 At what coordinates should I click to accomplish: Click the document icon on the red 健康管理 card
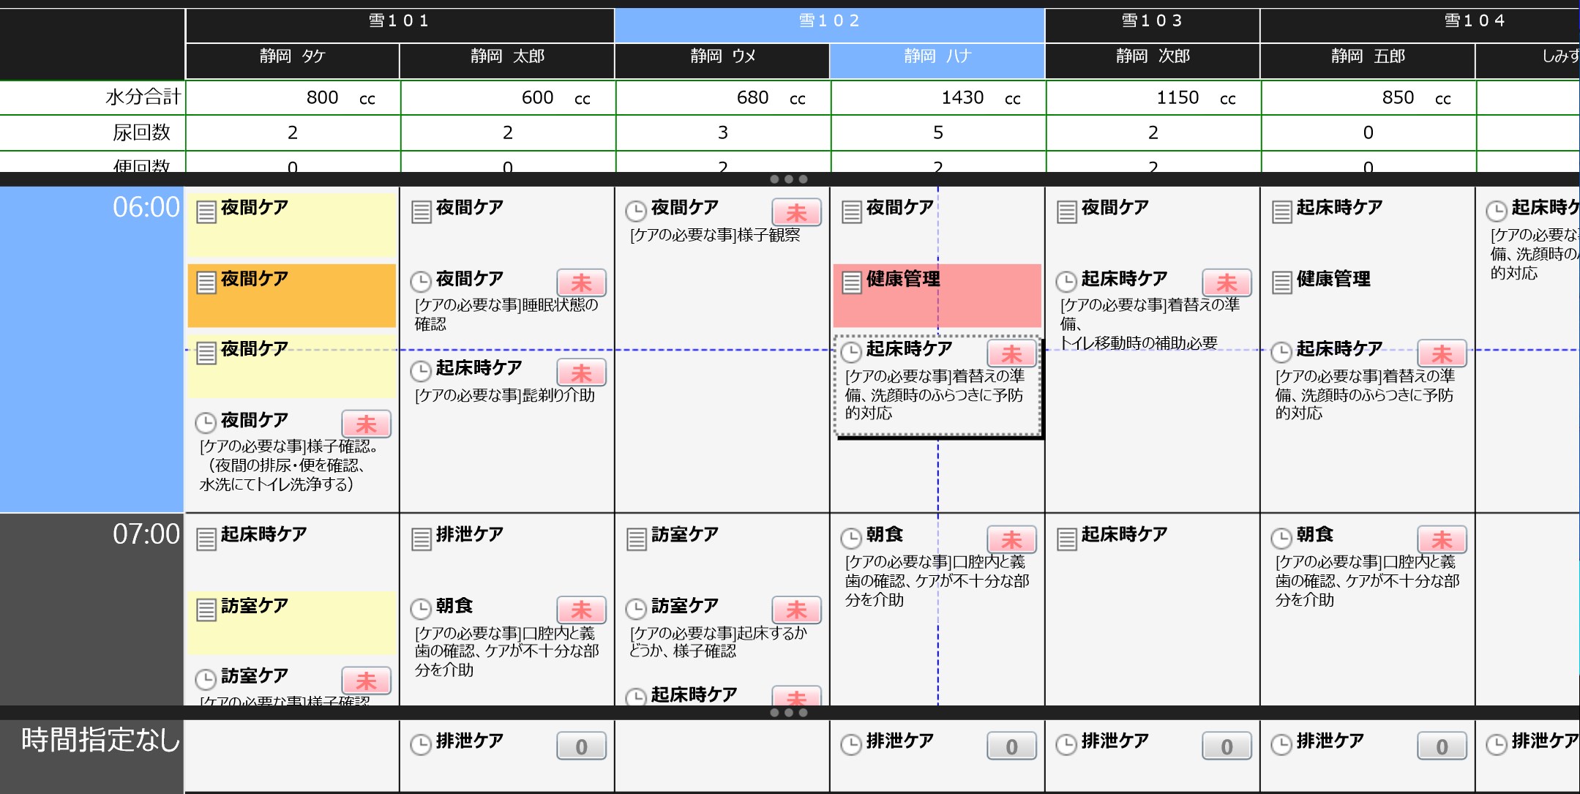click(851, 282)
